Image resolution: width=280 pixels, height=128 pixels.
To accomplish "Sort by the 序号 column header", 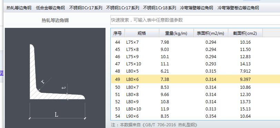I will (x=118, y=33).
